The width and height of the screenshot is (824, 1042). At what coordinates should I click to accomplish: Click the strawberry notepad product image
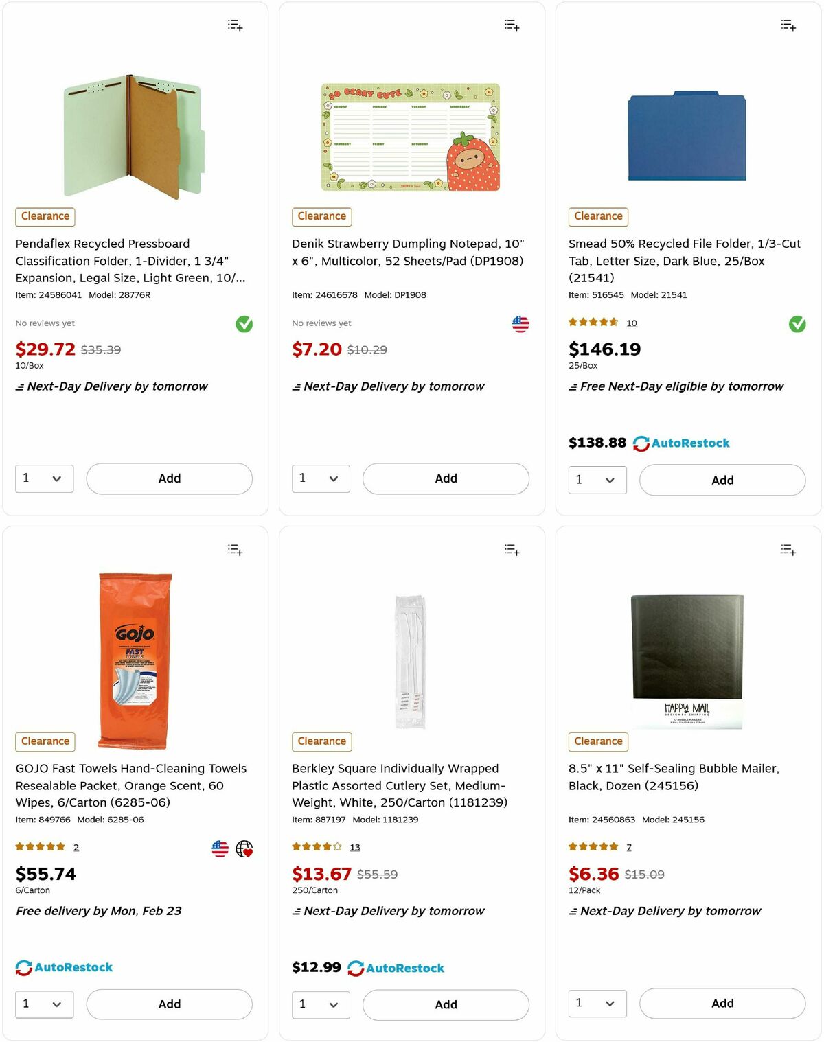click(x=411, y=135)
